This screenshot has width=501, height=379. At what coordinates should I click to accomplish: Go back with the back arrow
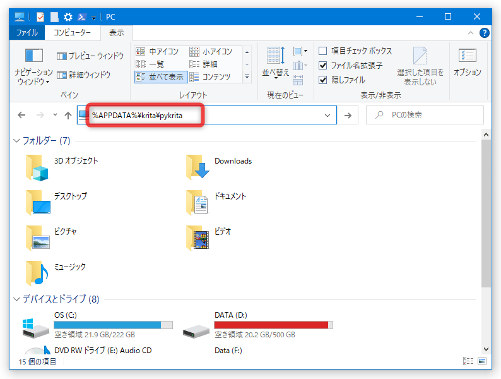(x=21, y=115)
